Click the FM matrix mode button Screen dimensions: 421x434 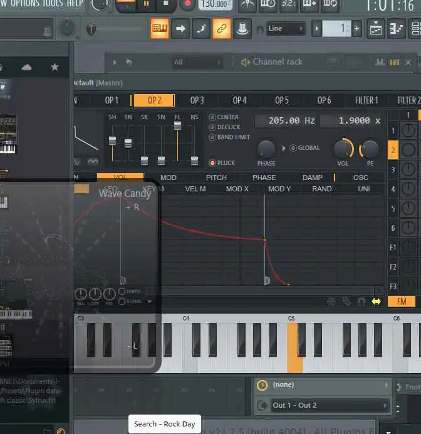click(402, 301)
